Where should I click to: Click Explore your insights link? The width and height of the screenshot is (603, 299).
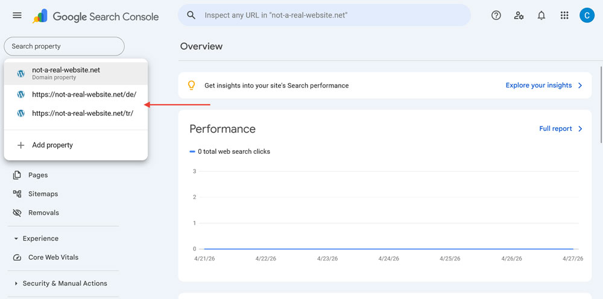pyautogui.click(x=538, y=86)
